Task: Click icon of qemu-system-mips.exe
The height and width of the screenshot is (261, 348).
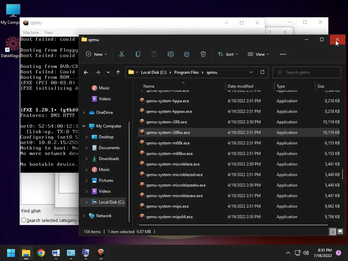Action: point(142,206)
